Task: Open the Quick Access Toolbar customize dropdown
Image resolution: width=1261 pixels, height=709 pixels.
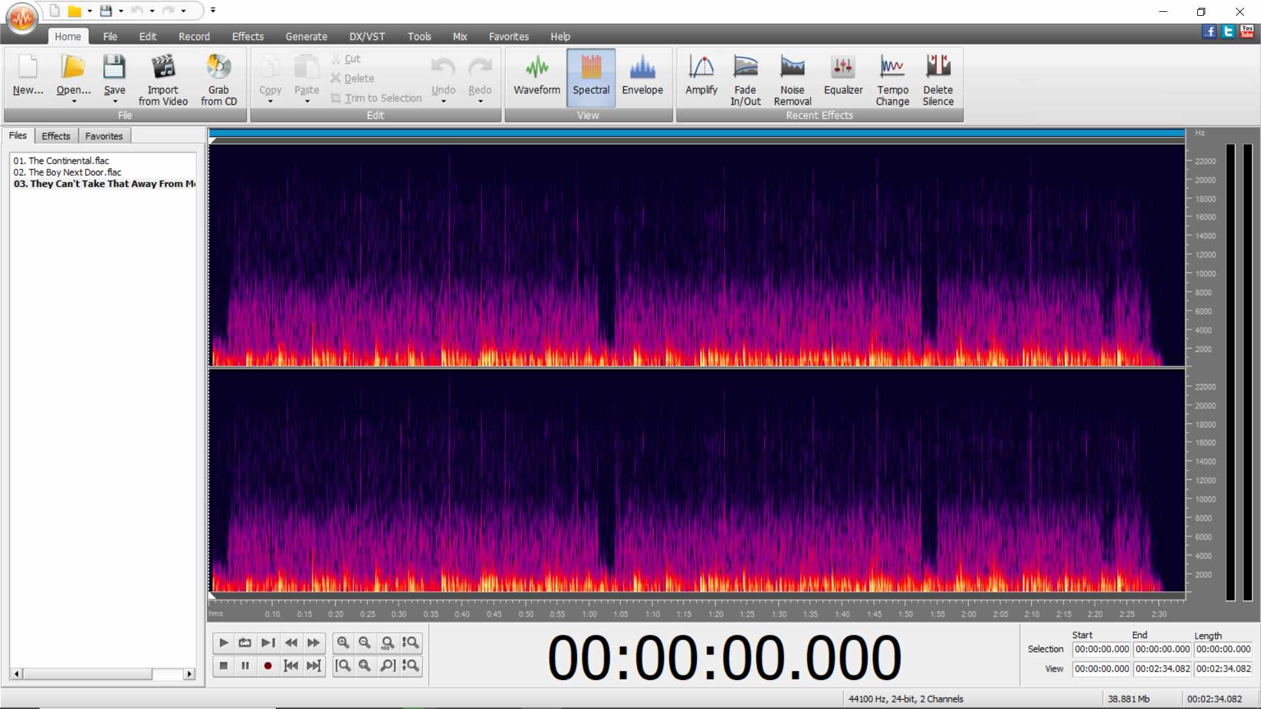Action: (213, 11)
